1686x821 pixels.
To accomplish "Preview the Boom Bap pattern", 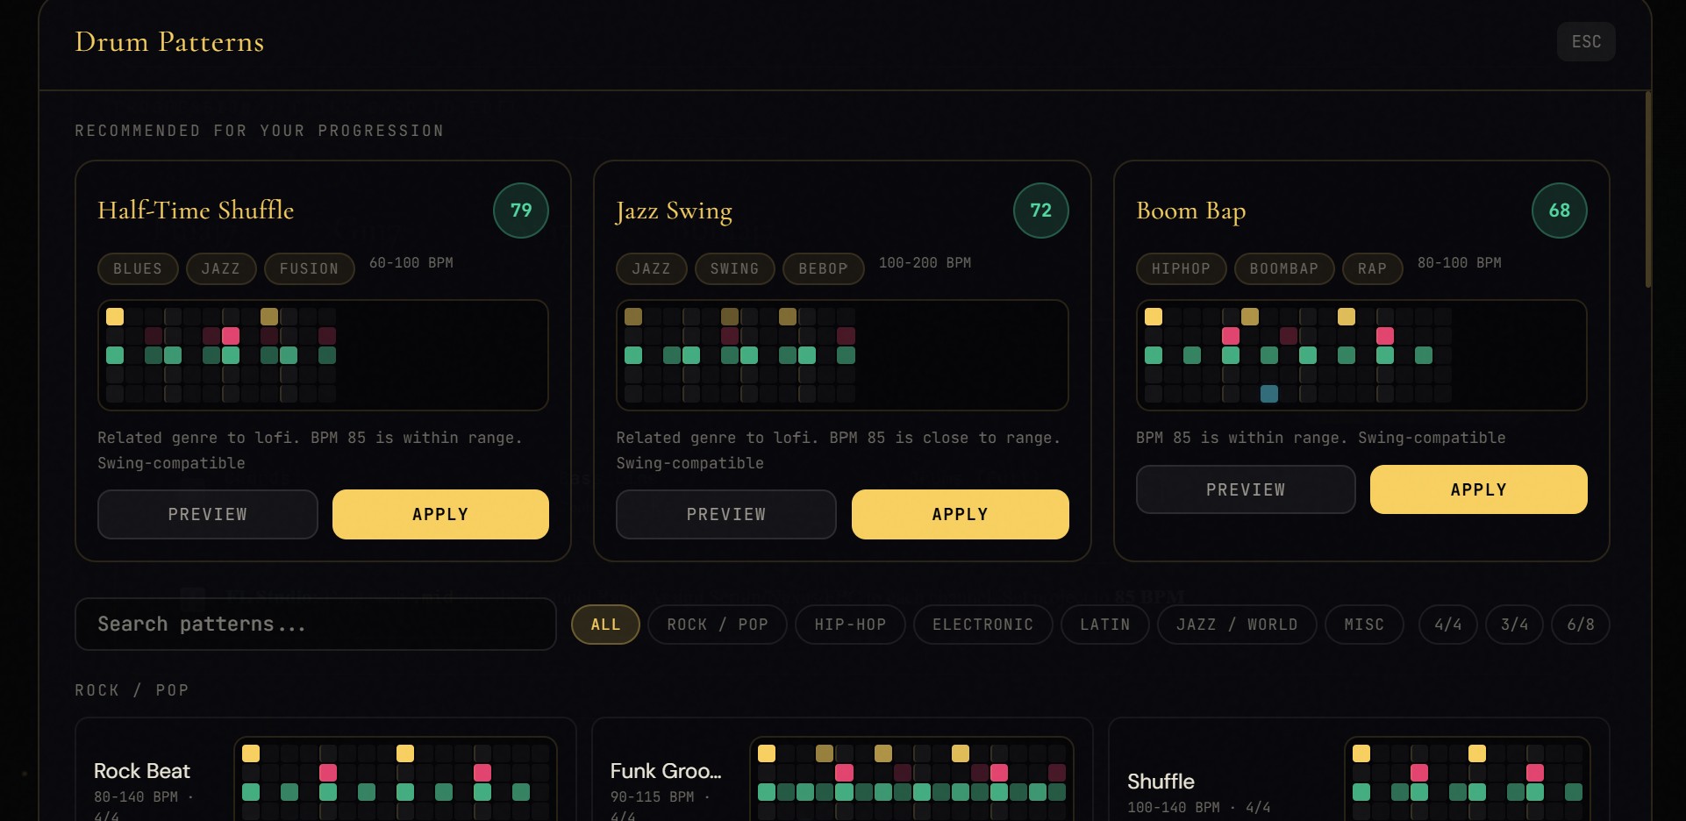I will pyautogui.click(x=1246, y=489).
